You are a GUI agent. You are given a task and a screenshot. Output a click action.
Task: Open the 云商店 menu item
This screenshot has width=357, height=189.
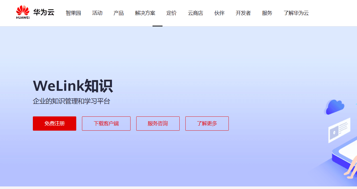pyautogui.click(x=196, y=13)
